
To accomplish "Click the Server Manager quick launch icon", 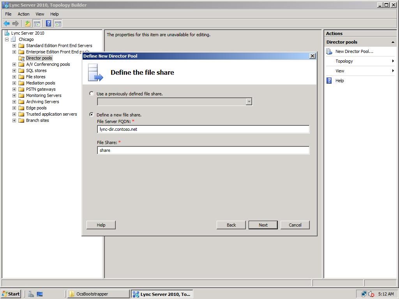I will (x=31, y=294).
